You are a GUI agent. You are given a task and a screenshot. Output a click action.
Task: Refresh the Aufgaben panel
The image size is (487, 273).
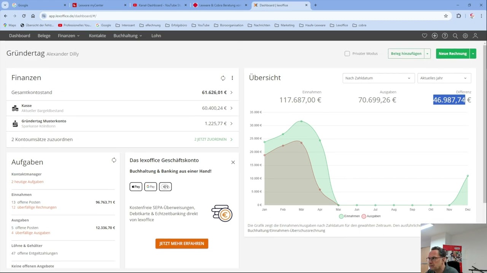114,160
